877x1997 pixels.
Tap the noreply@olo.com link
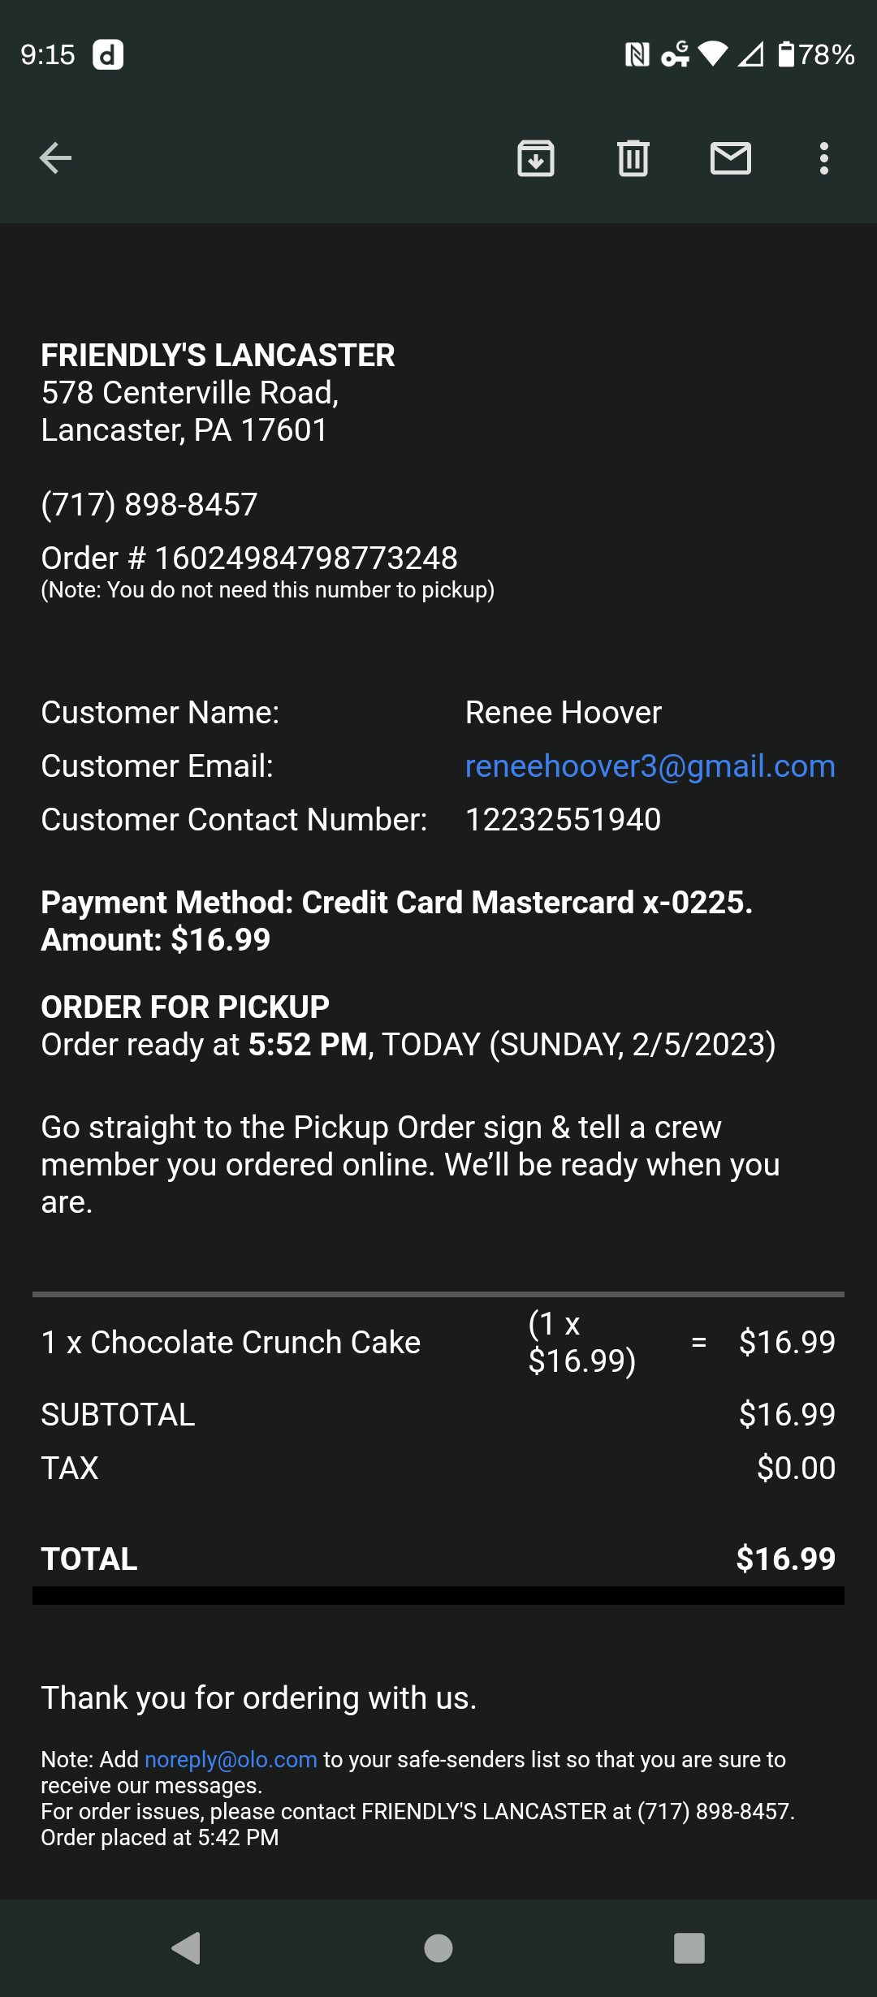[231, 1759]
